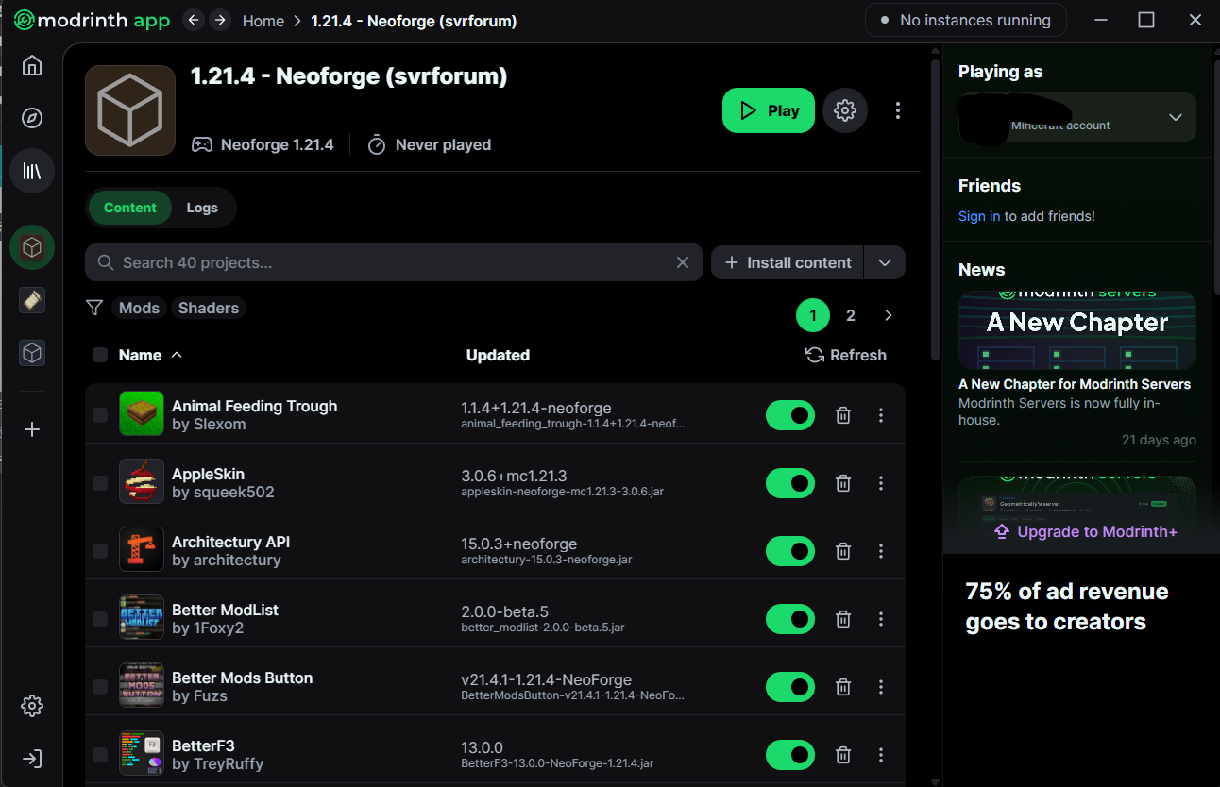
Task: Disable AppleSkin mod toggle
Action: 790,483
